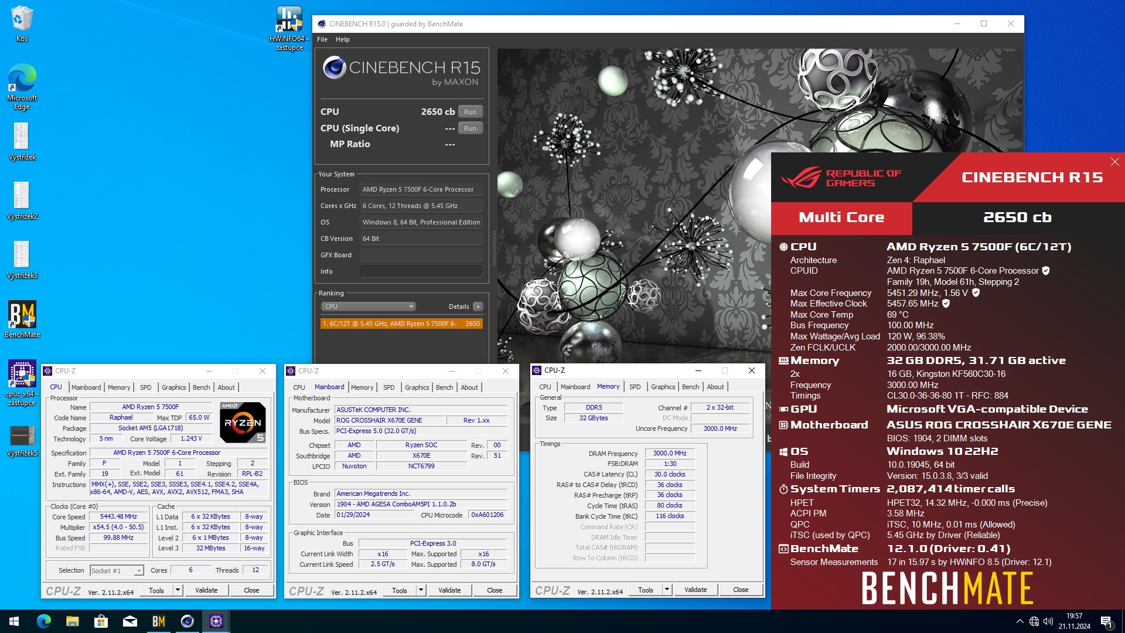Click the BIOS version 1904 AGESA field
Viewport: 1125px width, 633px height.
pyautogui.click(x=420, y=504)
